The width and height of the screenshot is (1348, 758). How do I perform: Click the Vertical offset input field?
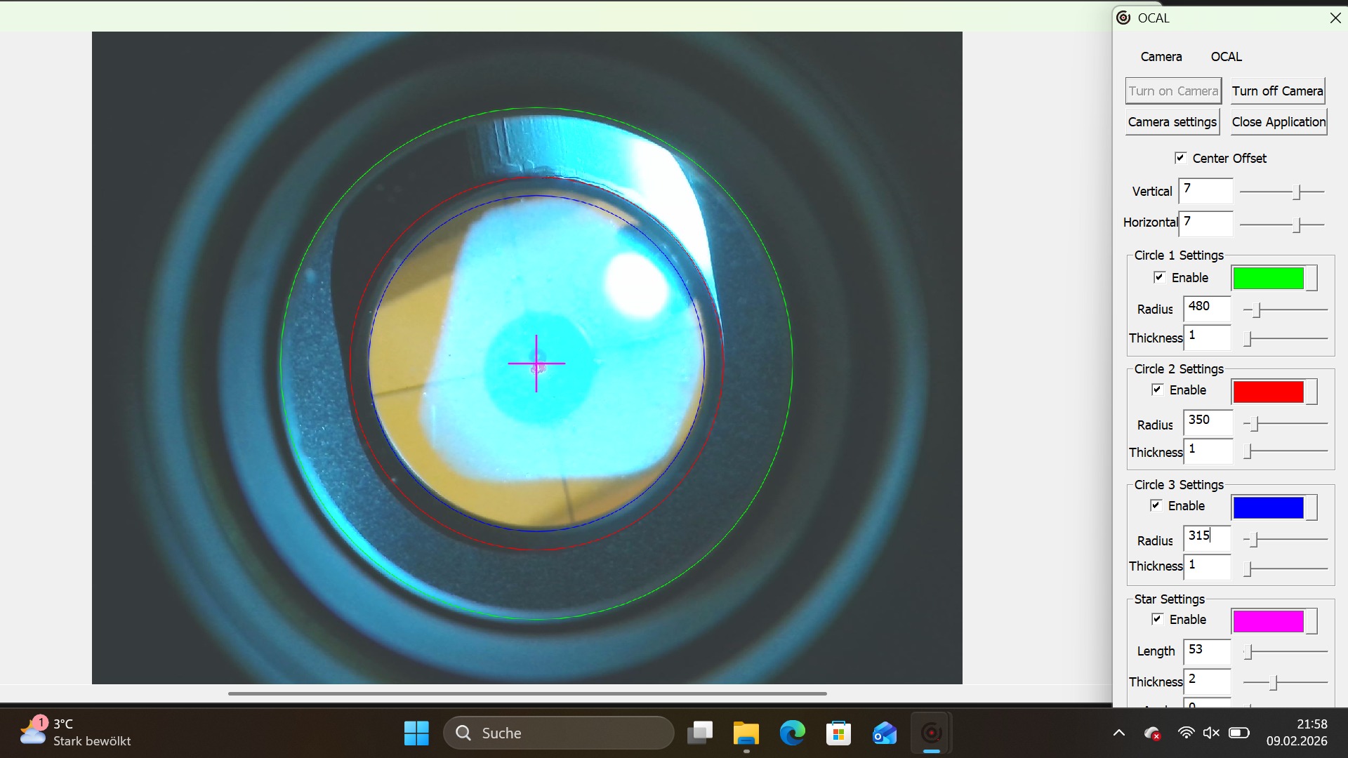[1205, 191]
